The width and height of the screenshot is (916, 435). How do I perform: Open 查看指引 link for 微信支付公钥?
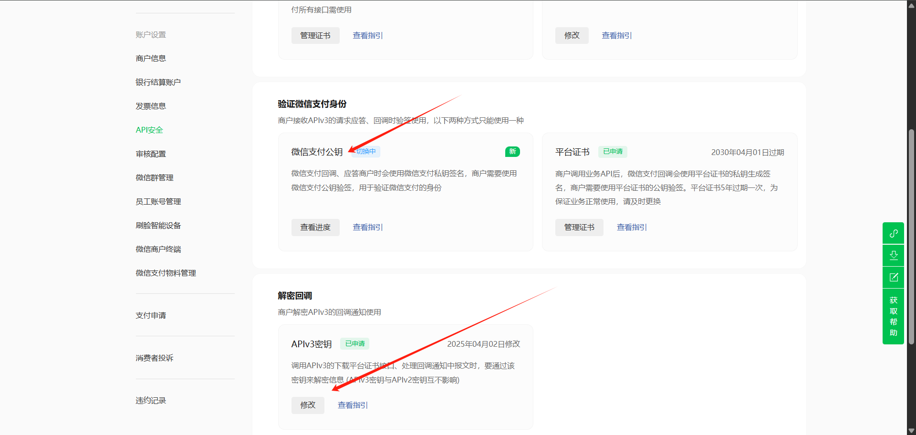(x=367, y=228)
